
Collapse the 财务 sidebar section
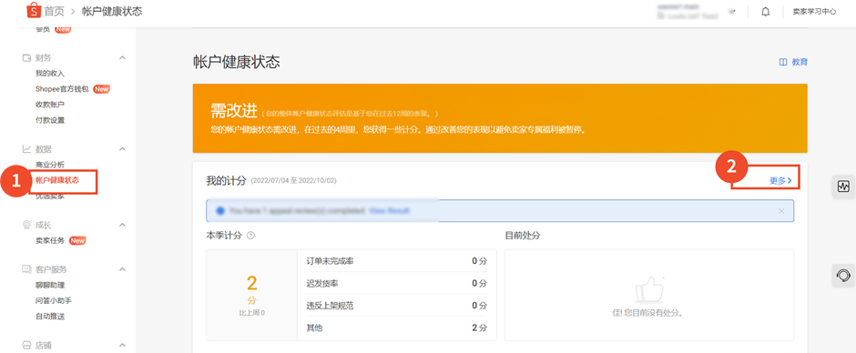click(x=122, y=58)
